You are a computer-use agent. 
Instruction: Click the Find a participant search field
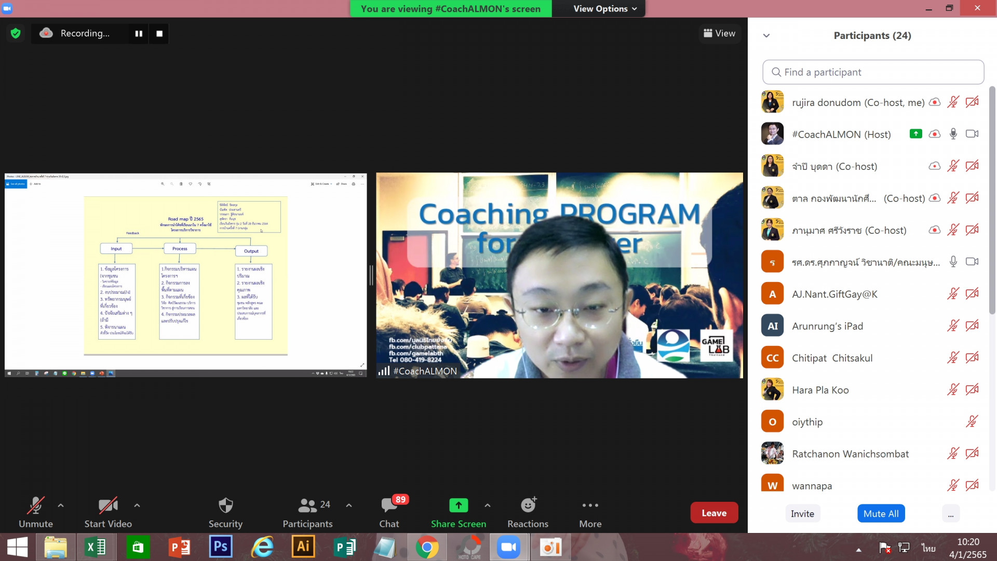pyautogui.click(x=873, y=72)
